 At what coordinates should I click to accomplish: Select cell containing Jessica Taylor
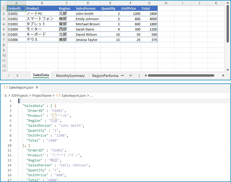pos(88,40)
